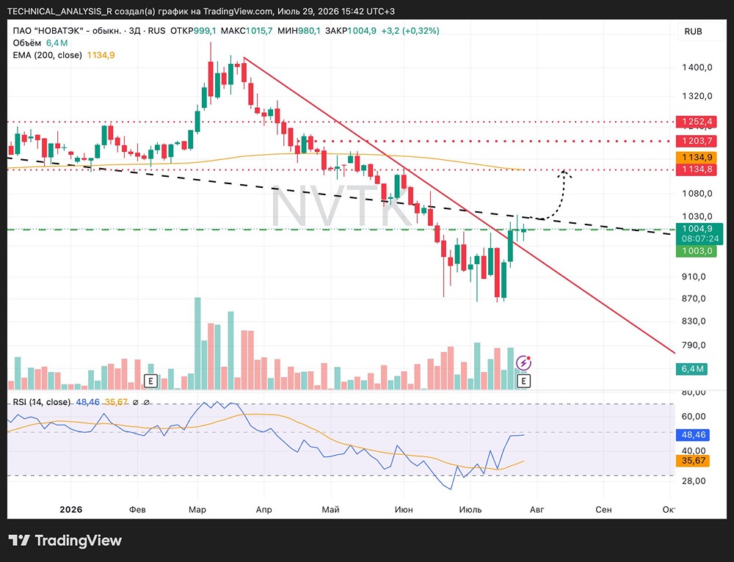The image size is (734, 562).
Task: Click the 1400,0 price scale tick
Action: tap(697, 67)
